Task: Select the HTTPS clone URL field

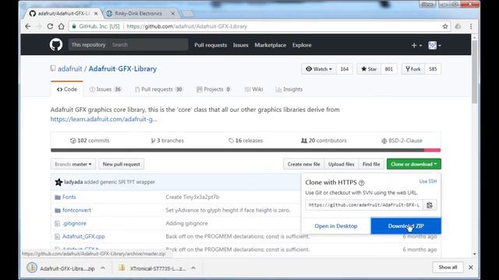Action: [364, 205]
